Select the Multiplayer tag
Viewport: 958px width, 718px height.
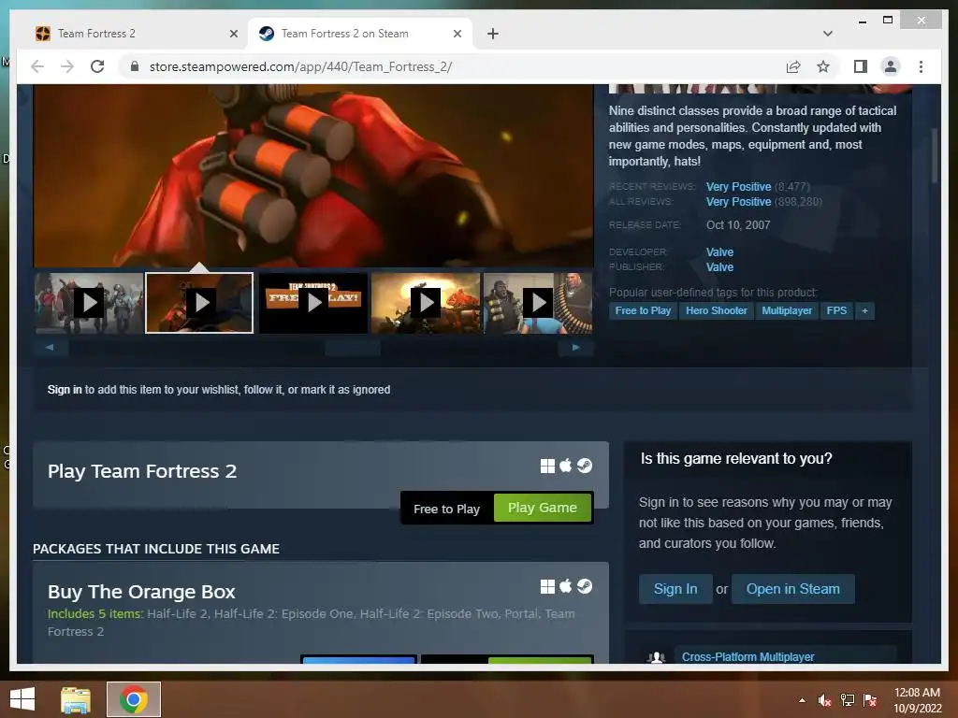point(787,310)
